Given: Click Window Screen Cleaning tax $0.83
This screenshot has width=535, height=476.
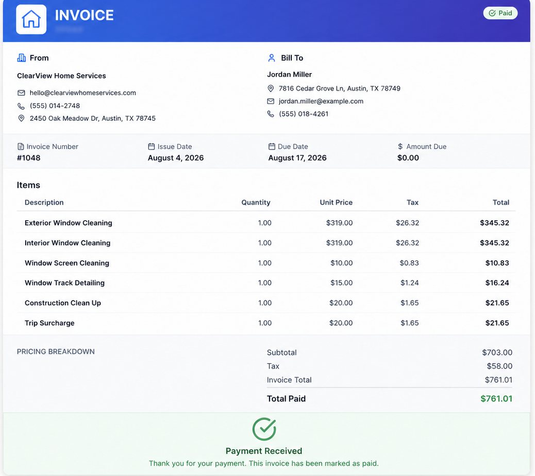Looking at the screenshot, I should (409, 263).
